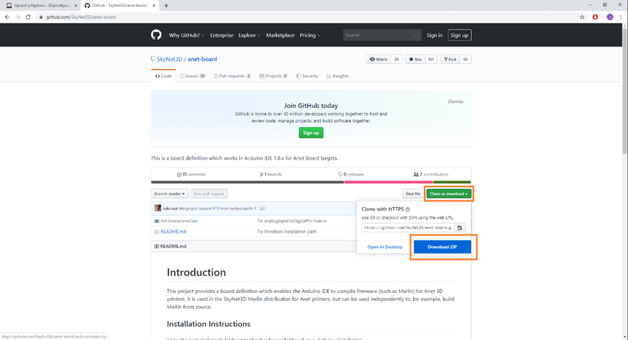View the 2 contributors
The width and height of the screenshot is (628, 340).
click(431, 175)
